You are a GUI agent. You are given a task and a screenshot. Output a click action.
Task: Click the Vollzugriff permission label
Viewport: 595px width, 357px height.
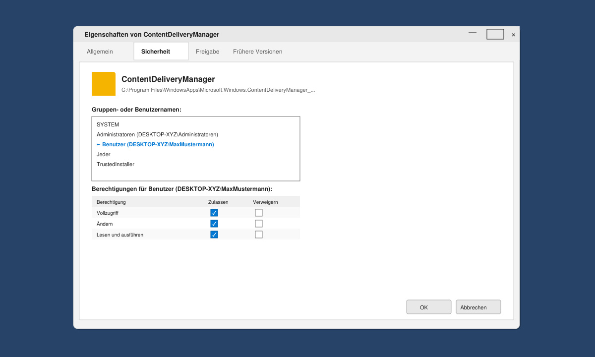pos(108,213)
